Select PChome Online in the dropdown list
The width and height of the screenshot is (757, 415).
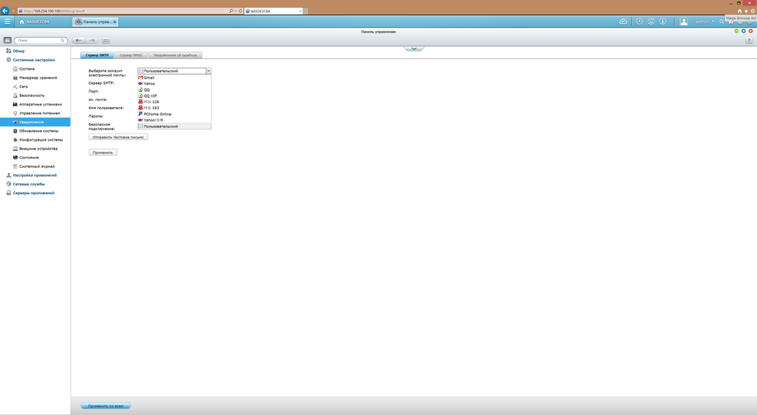157,114
